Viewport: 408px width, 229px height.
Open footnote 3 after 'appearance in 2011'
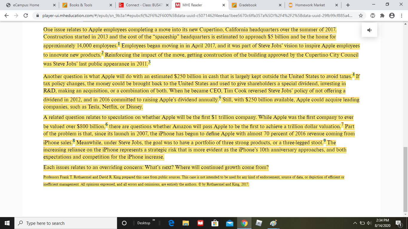coord(149,62)
